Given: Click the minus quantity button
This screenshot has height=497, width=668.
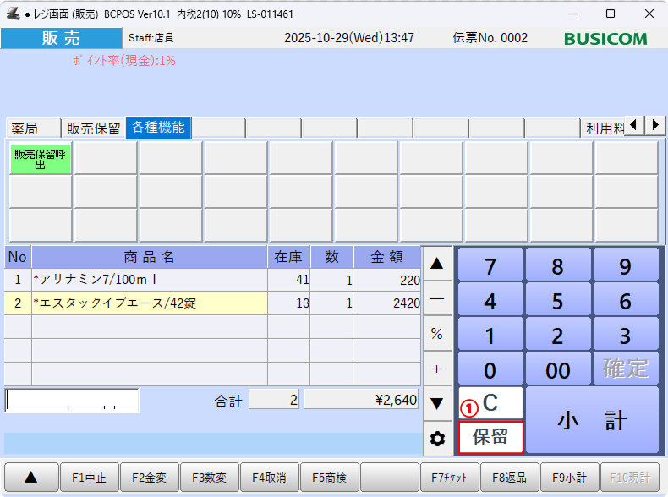Looking at the screenshot, I should pyautogui.click(x=437, y=298).
